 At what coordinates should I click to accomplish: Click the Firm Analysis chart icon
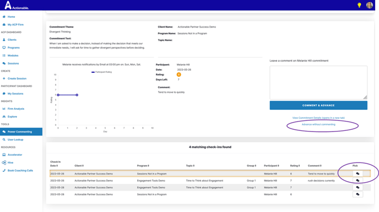tap(4, 109)
